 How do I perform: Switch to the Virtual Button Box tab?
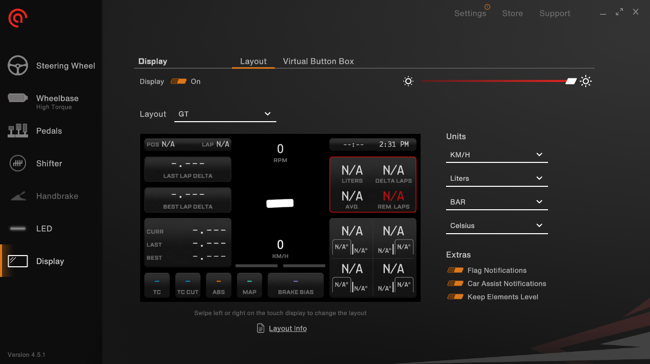pos(319,61)
